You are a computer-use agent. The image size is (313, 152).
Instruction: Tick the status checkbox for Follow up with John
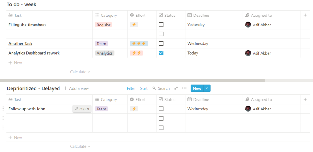(x=161, y=109)
